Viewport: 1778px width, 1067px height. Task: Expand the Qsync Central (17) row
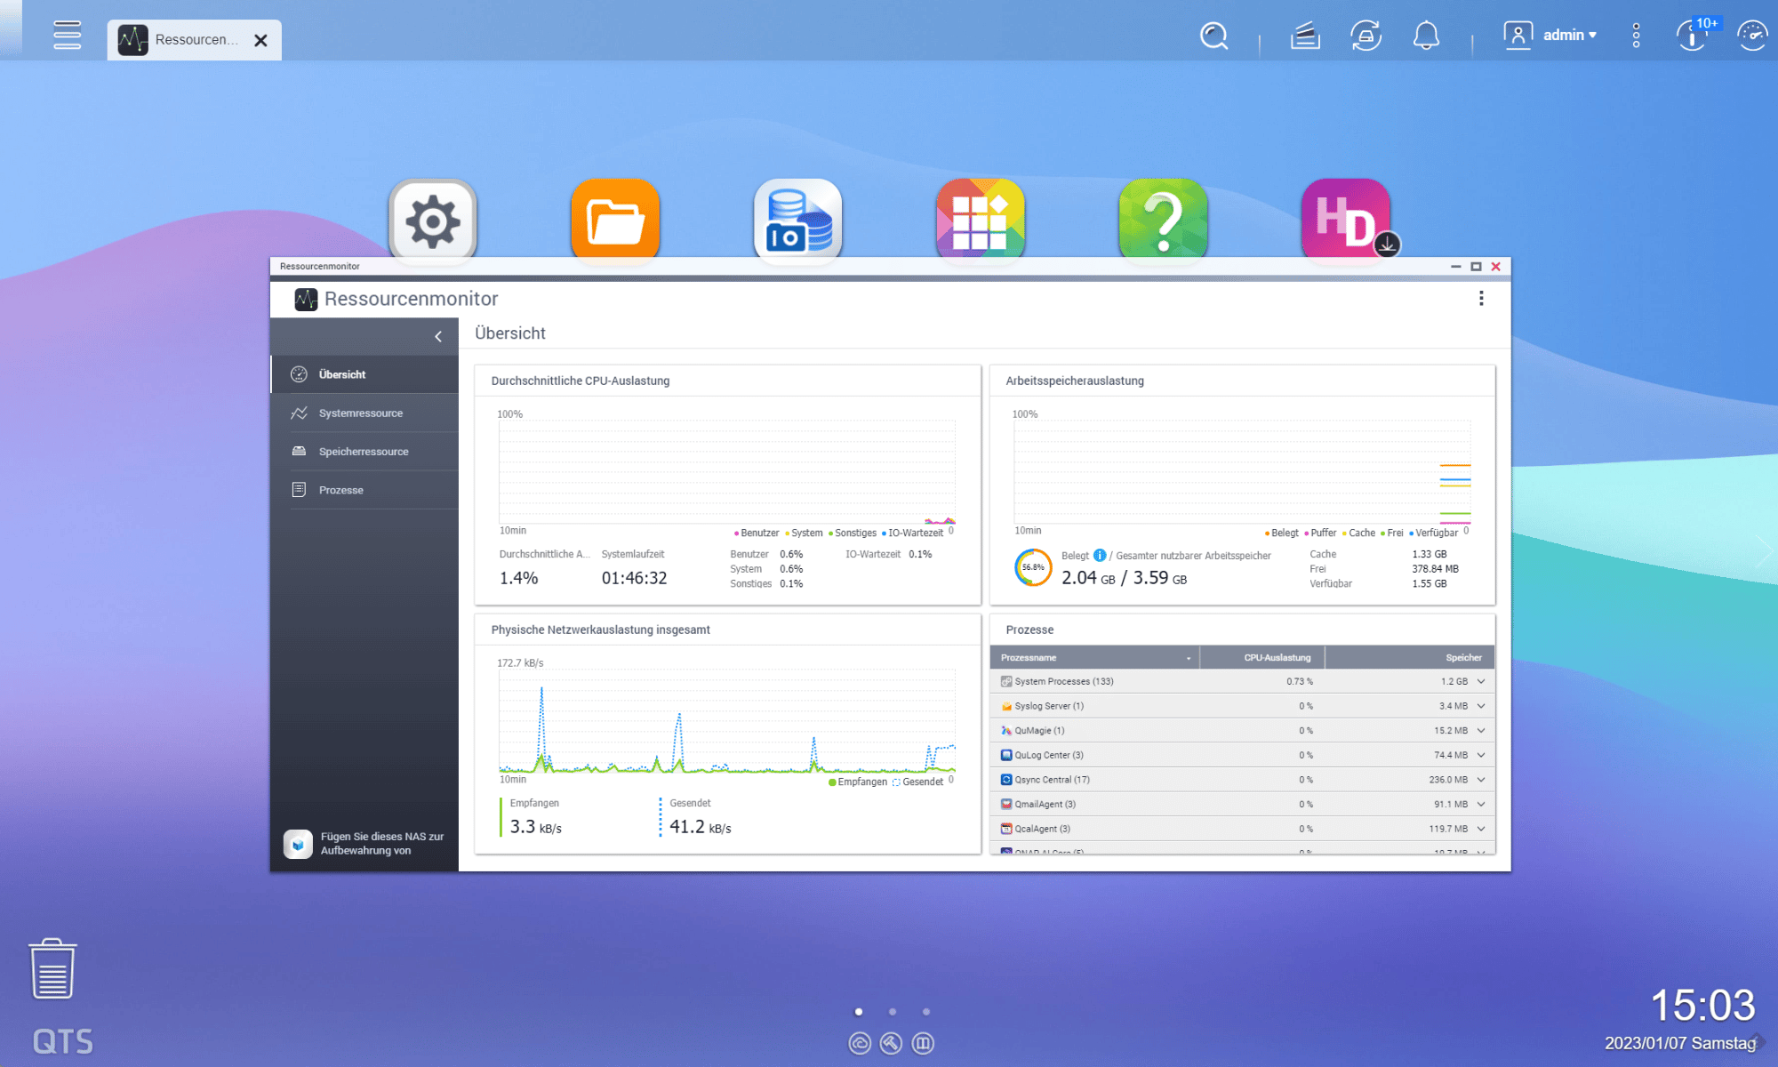[1481, 780]
